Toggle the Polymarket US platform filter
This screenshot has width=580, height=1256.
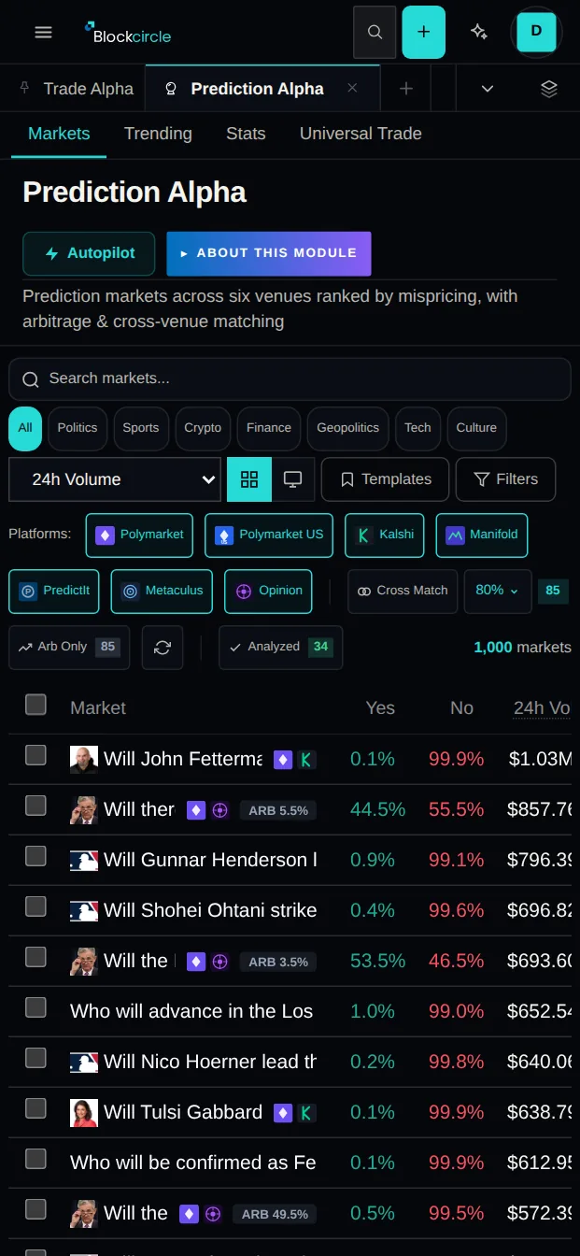point(269,535)
